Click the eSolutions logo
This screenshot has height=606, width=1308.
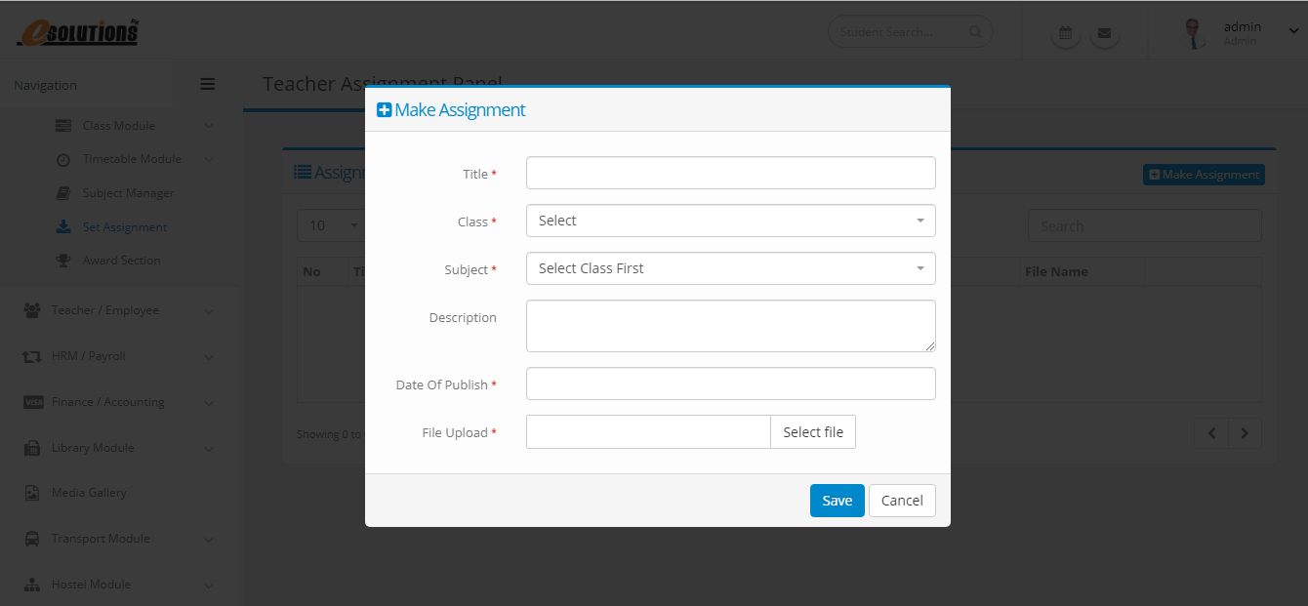(x=77, y=32)
